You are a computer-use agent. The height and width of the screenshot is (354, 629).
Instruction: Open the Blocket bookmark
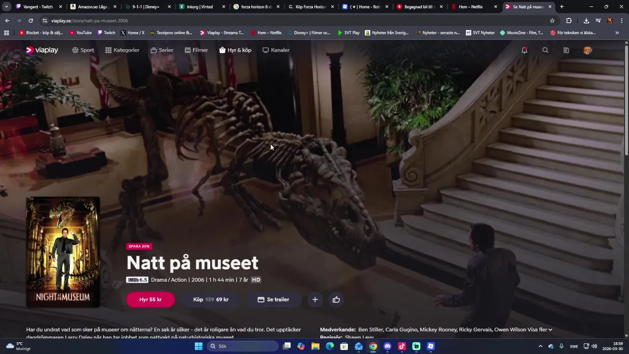41,33
